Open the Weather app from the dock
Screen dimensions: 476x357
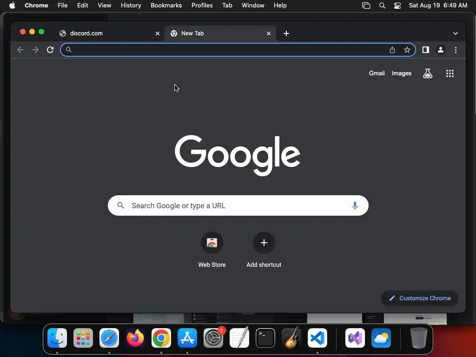pyautogui.click(x=381, y=338)
